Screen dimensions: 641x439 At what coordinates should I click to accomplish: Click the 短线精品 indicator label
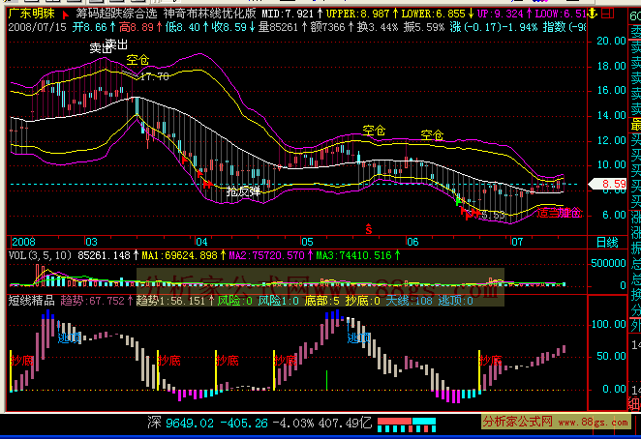32,301
